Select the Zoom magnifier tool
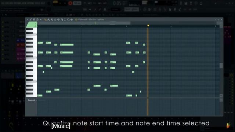The height and width of the screenshot is (132, 235). click(68, 19)
